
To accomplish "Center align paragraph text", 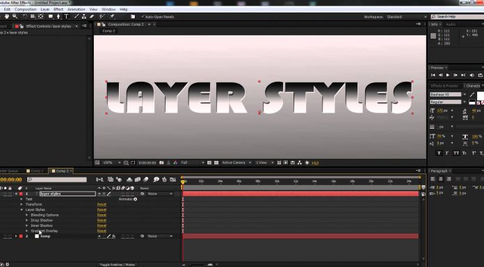I will coord(441,179).
